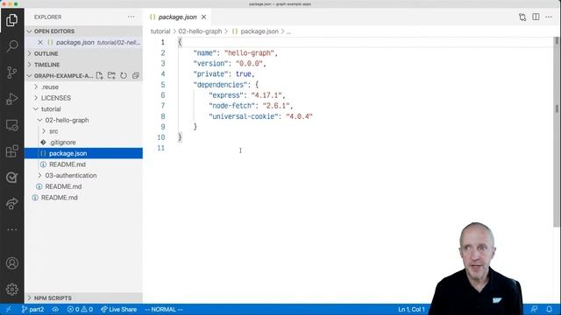Open the Source Control view
The height and width of the screenshot is (315, 561).
pyautogui.click(x=11, y=72)
